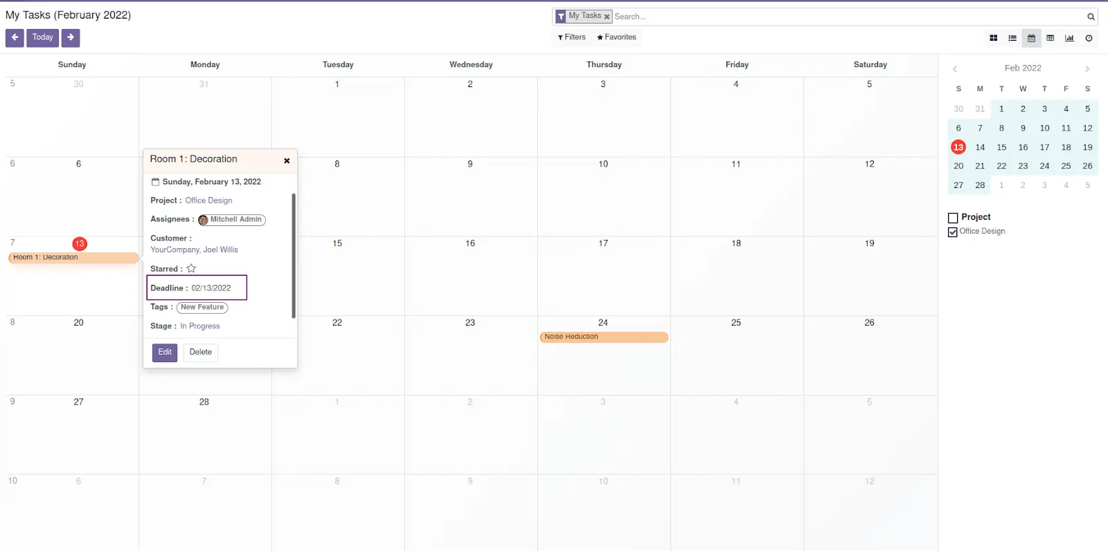This screenshot has height=551, width=1108.
Task: Go to next month in mini calendar
Action: 1087,68
